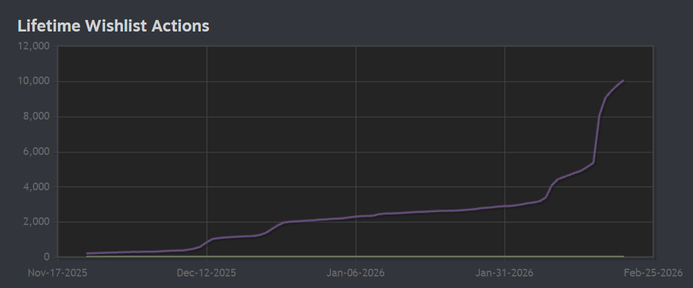Click the 4,000 y-axis label
This screenshot has height=288, width=693.
click(x=36, y=186)
